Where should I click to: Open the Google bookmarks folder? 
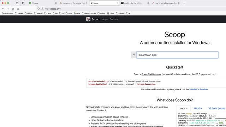29,13
